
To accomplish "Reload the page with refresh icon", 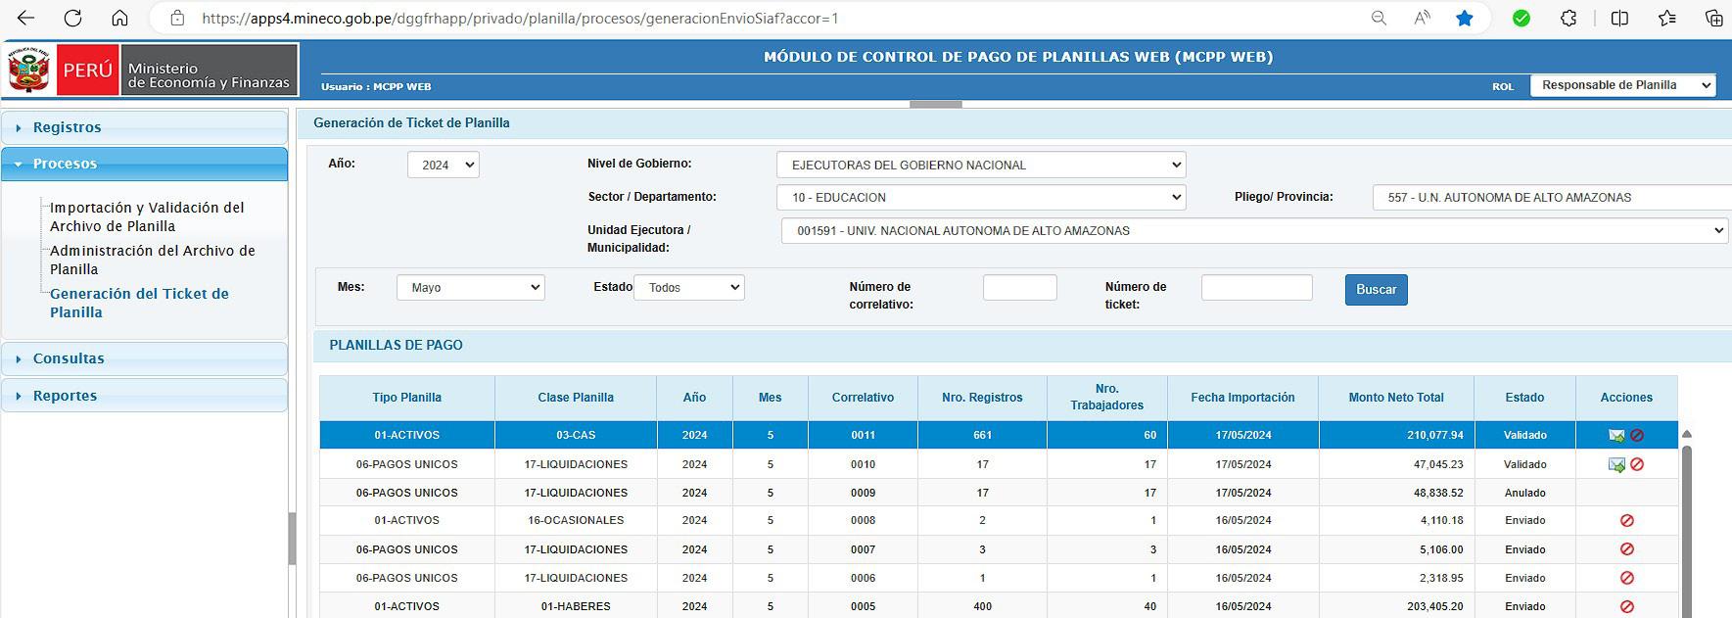I will click(73, 18).
